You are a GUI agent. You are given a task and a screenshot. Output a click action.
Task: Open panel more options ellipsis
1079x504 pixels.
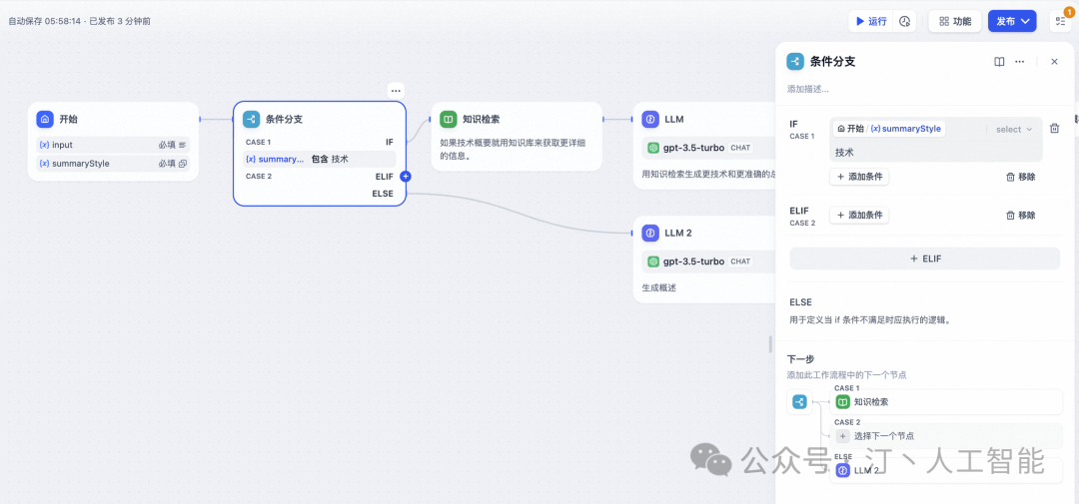pyautogui.click(x=1020, y=61)
